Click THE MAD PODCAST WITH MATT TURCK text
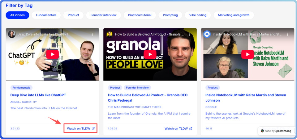Image resolution: width=297 pixels, height=139 pixels. click(135, 107)
